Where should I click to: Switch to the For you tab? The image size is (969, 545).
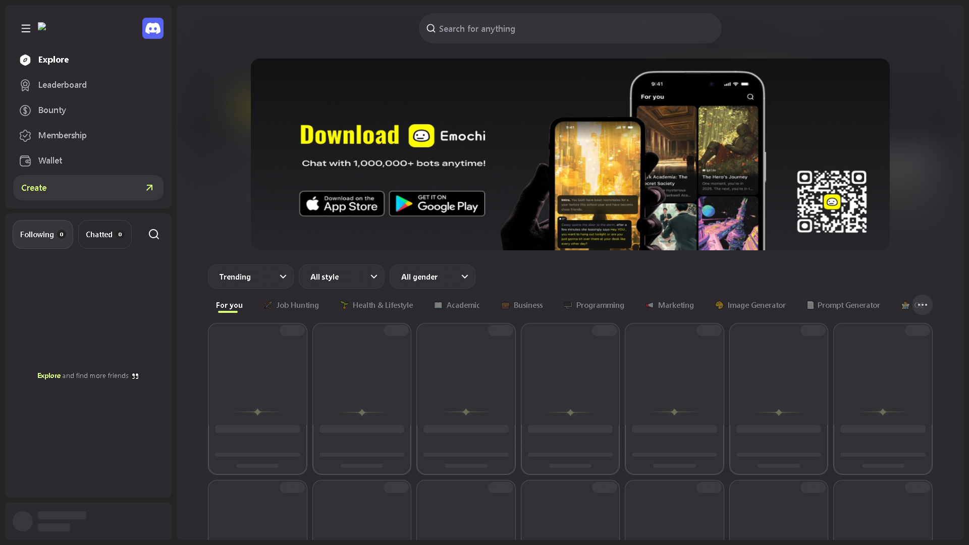coord(229,305)
